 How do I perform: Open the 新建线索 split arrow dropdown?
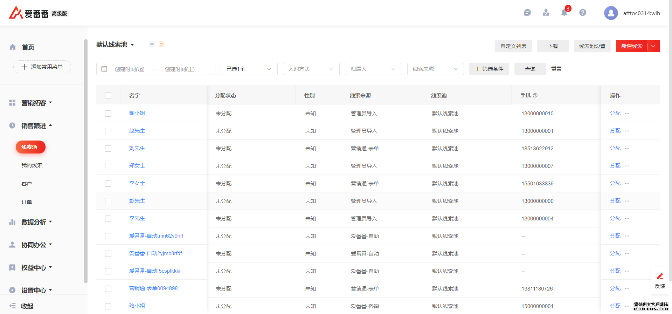(x=654, y=46)
